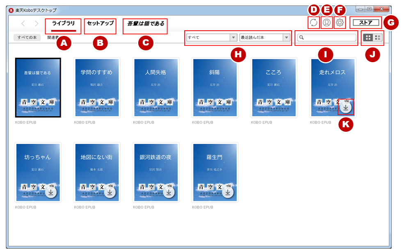Download 走れメロス using its download icon
402x252 pixels.
(x=346, y=107)
